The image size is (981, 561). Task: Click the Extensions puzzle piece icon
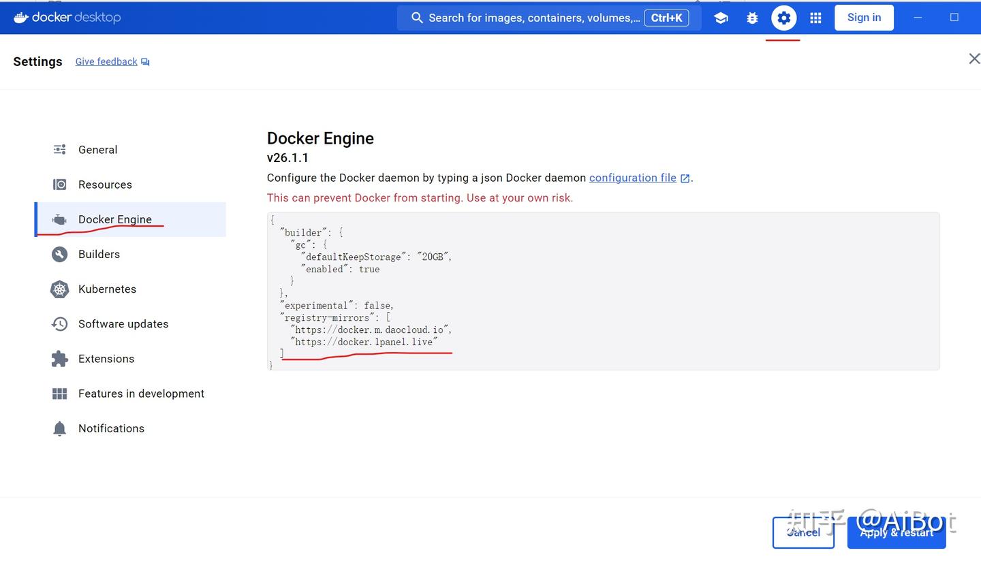(x=59, y=358)
